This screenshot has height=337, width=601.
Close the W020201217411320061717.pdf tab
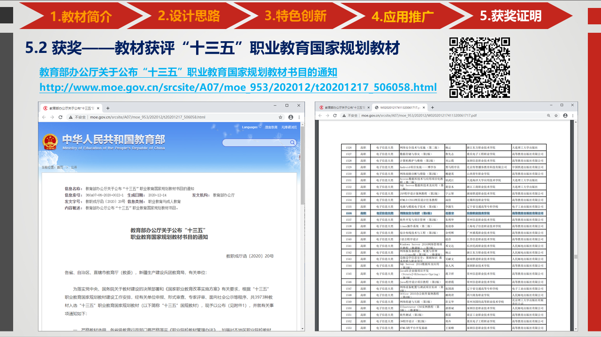(425, 107)
